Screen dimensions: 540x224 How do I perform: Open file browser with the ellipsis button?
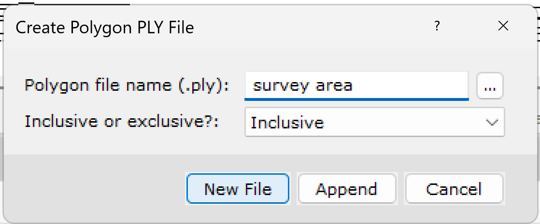tap(490, 87)
